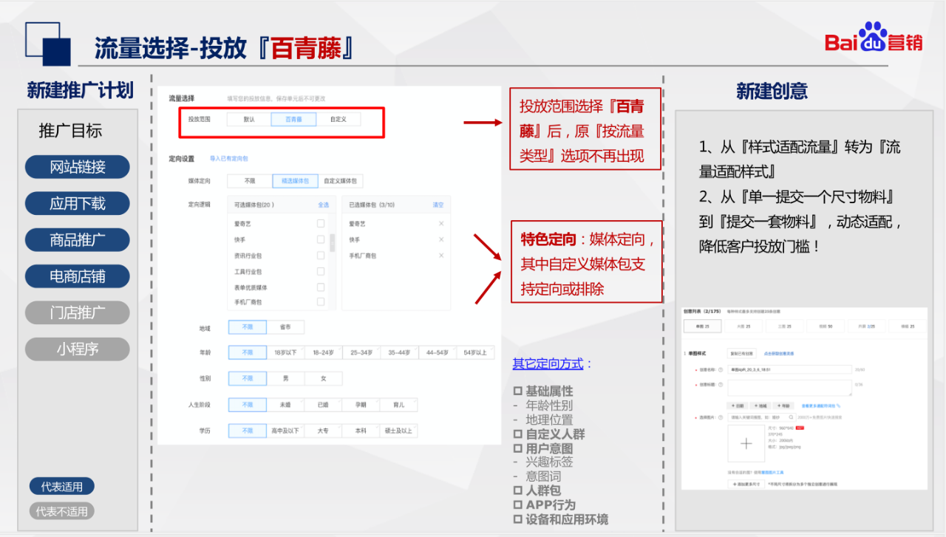Viewport: 946px width, 537px height.
Task: Select 已婚 under 人生阶段
Action: tap(323, 405)
